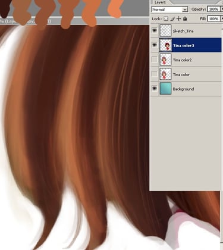This screenshot has height=250, width=223.
Task: Toggle lock all padlock icon
Action: pos(185,18)
